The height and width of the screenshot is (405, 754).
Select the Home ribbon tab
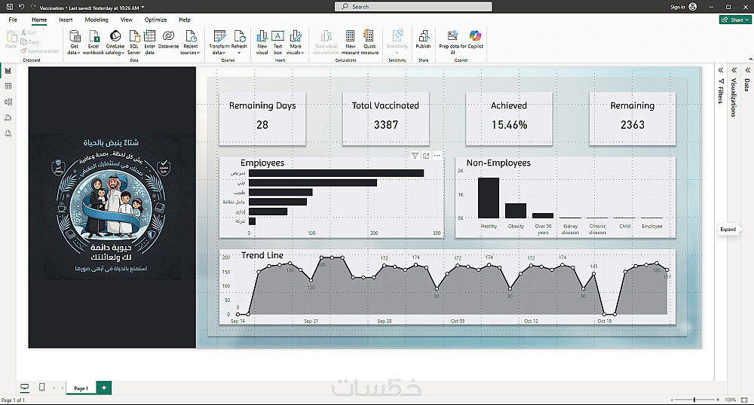(x=39, y=20)
